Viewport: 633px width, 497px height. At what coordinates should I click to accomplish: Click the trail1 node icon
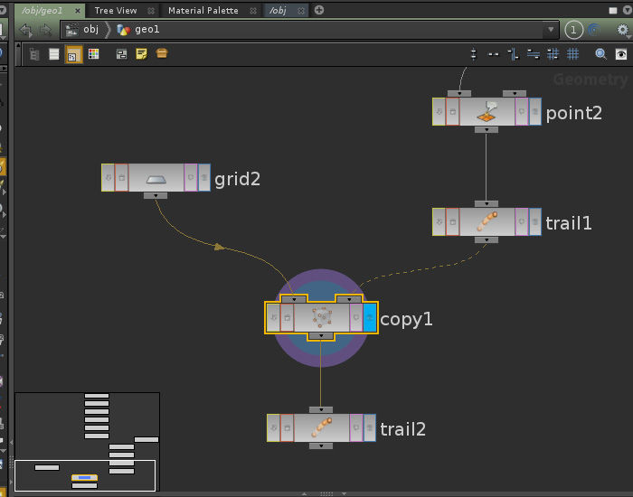pos(487,222)
